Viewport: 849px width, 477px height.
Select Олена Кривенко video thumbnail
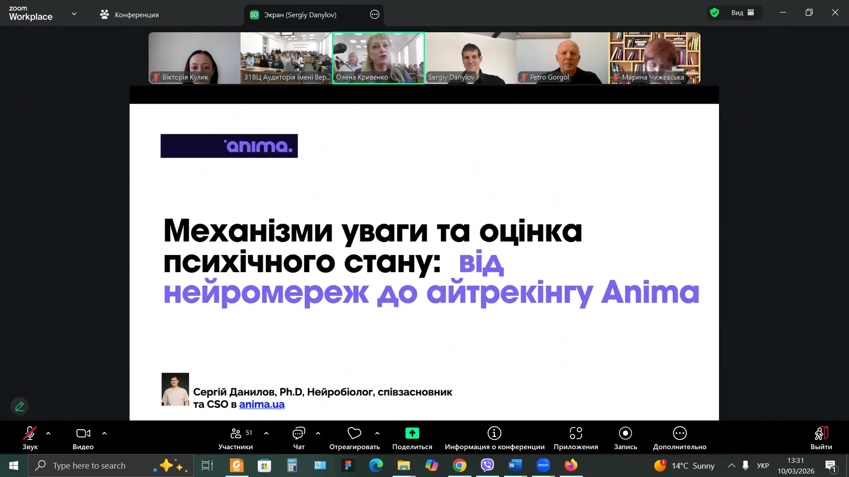point(379,58)
